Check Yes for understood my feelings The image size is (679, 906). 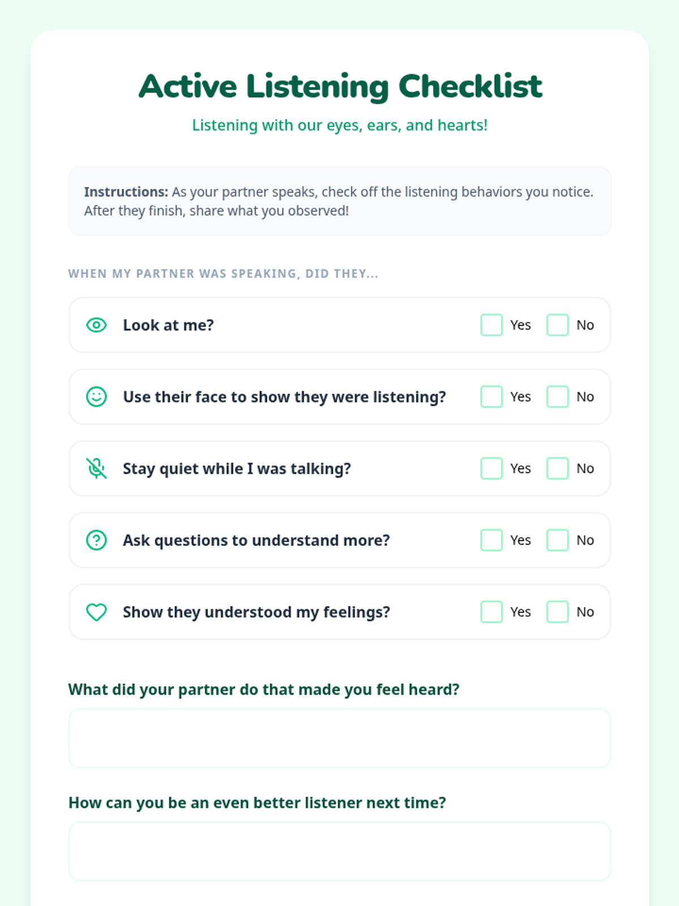pyautogui.click(x=491, y=612)
